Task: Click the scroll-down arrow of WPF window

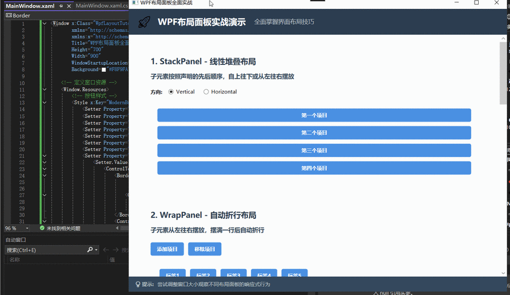Action: [503, 273]
